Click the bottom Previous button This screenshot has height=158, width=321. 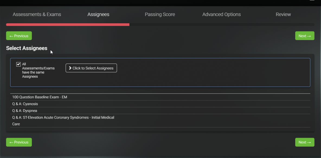(x=19, y=142)
